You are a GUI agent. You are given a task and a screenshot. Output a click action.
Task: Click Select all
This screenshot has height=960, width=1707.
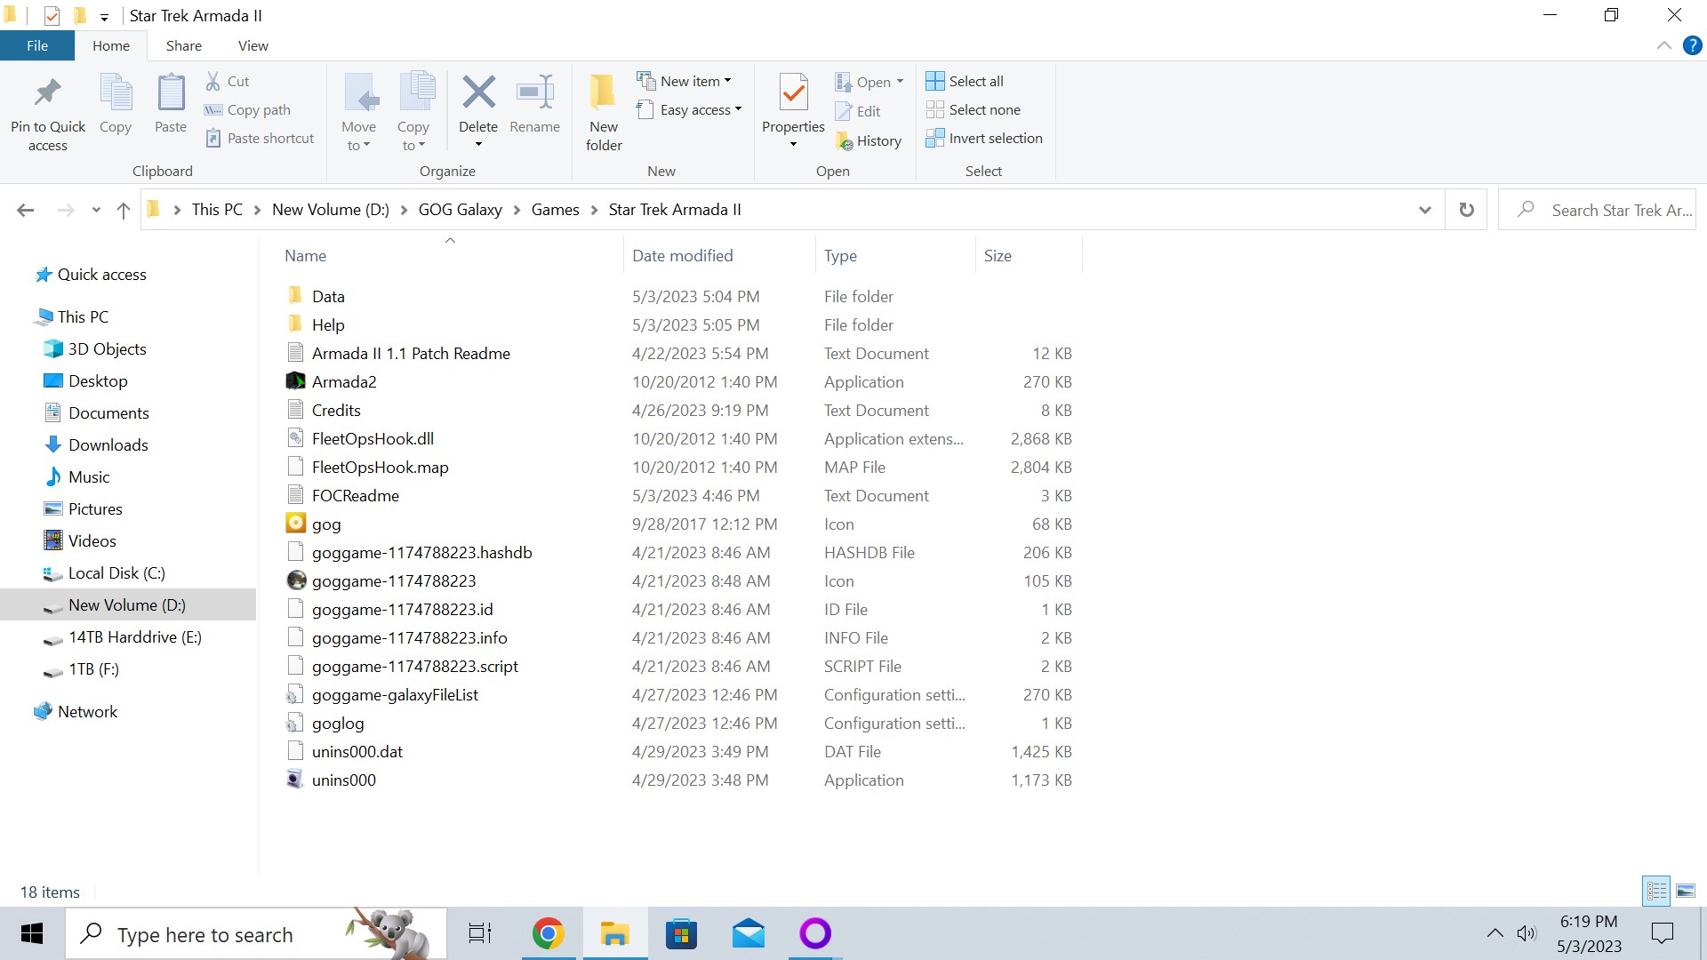pos(965,81)
